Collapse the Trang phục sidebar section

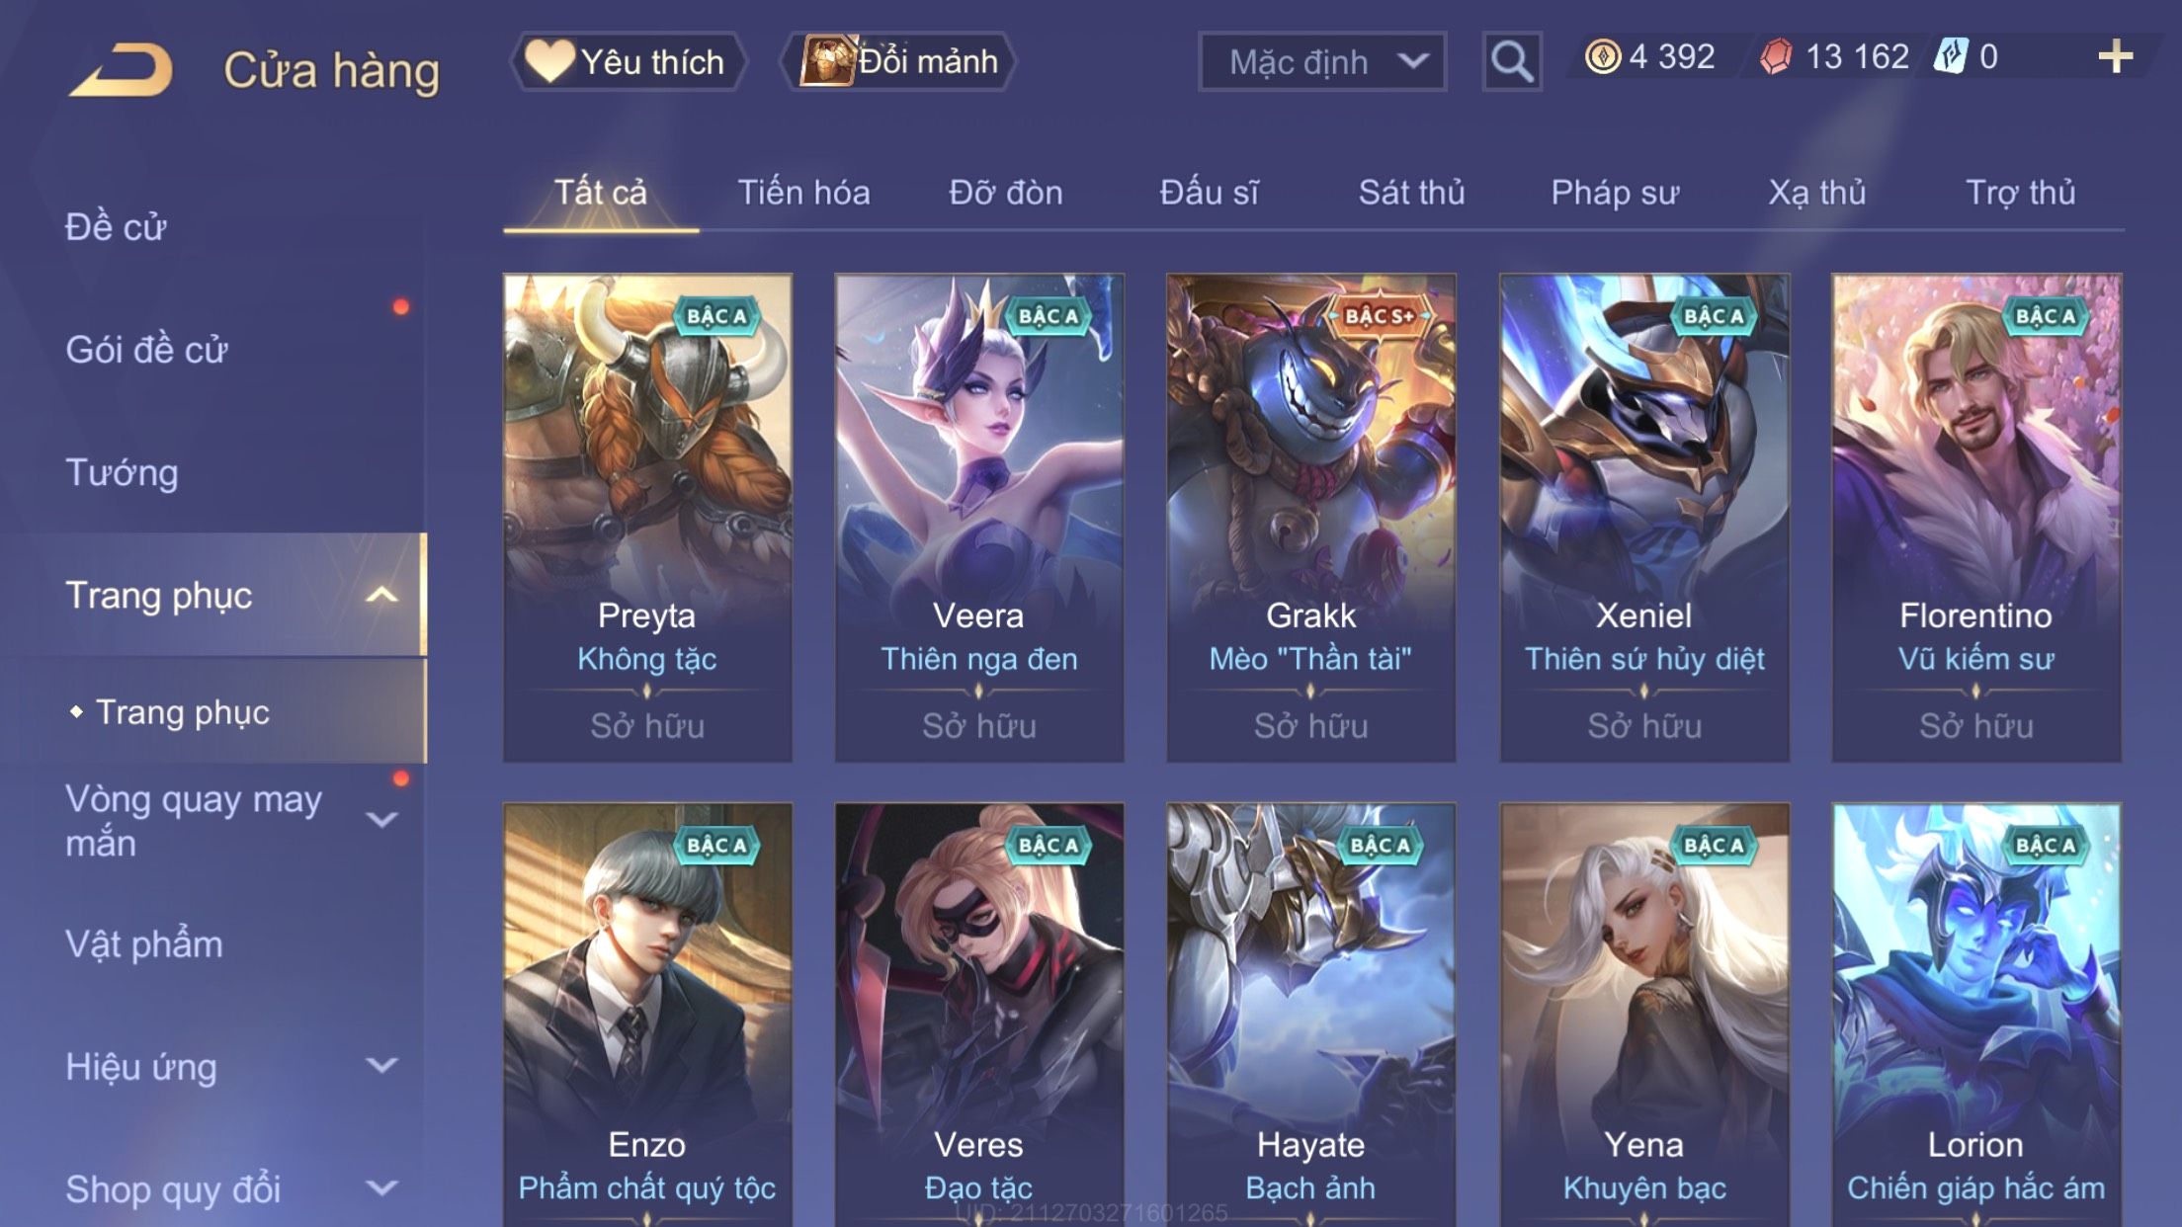pyautogui.click(x=381, y=595)
